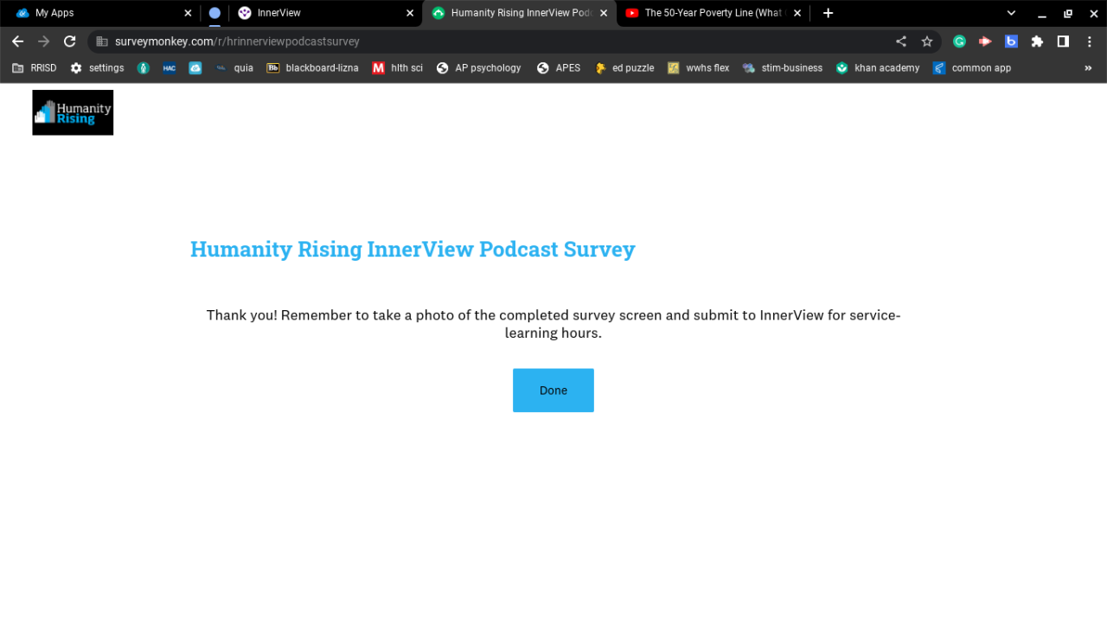The height and width of the screenshot is (622, 1107).
Task: Open the red screen recorder extension
Action: [x=985, y=41]
